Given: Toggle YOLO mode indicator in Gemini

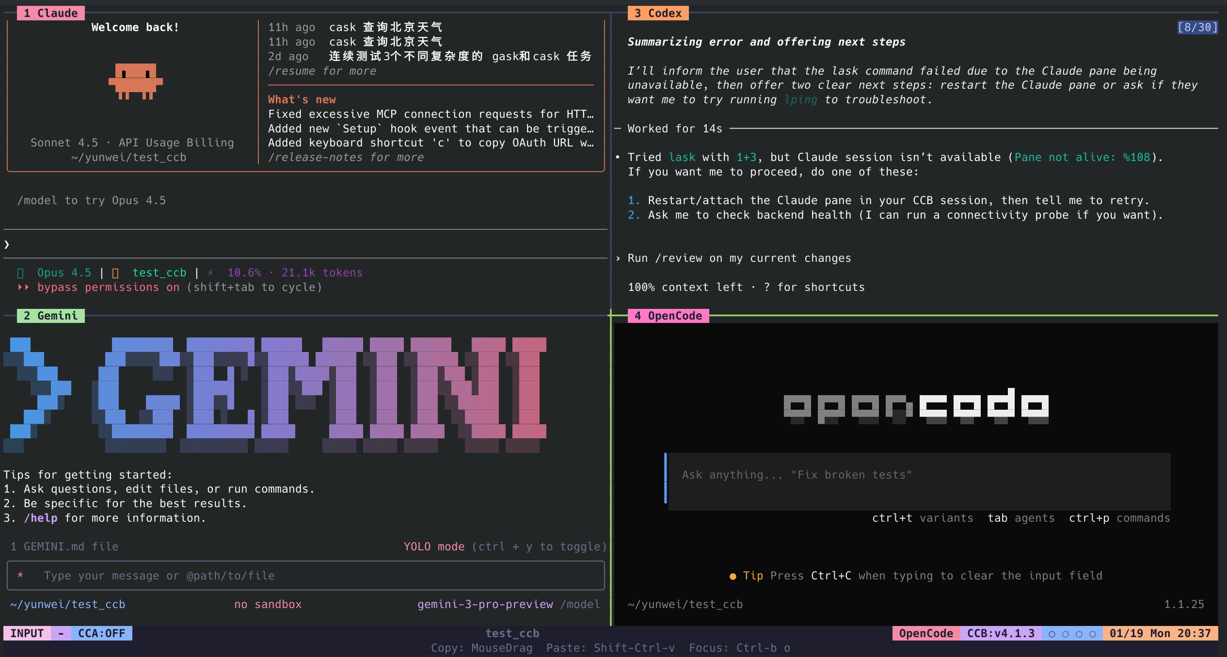Looking at the screenshot, I should click(434, 547).
